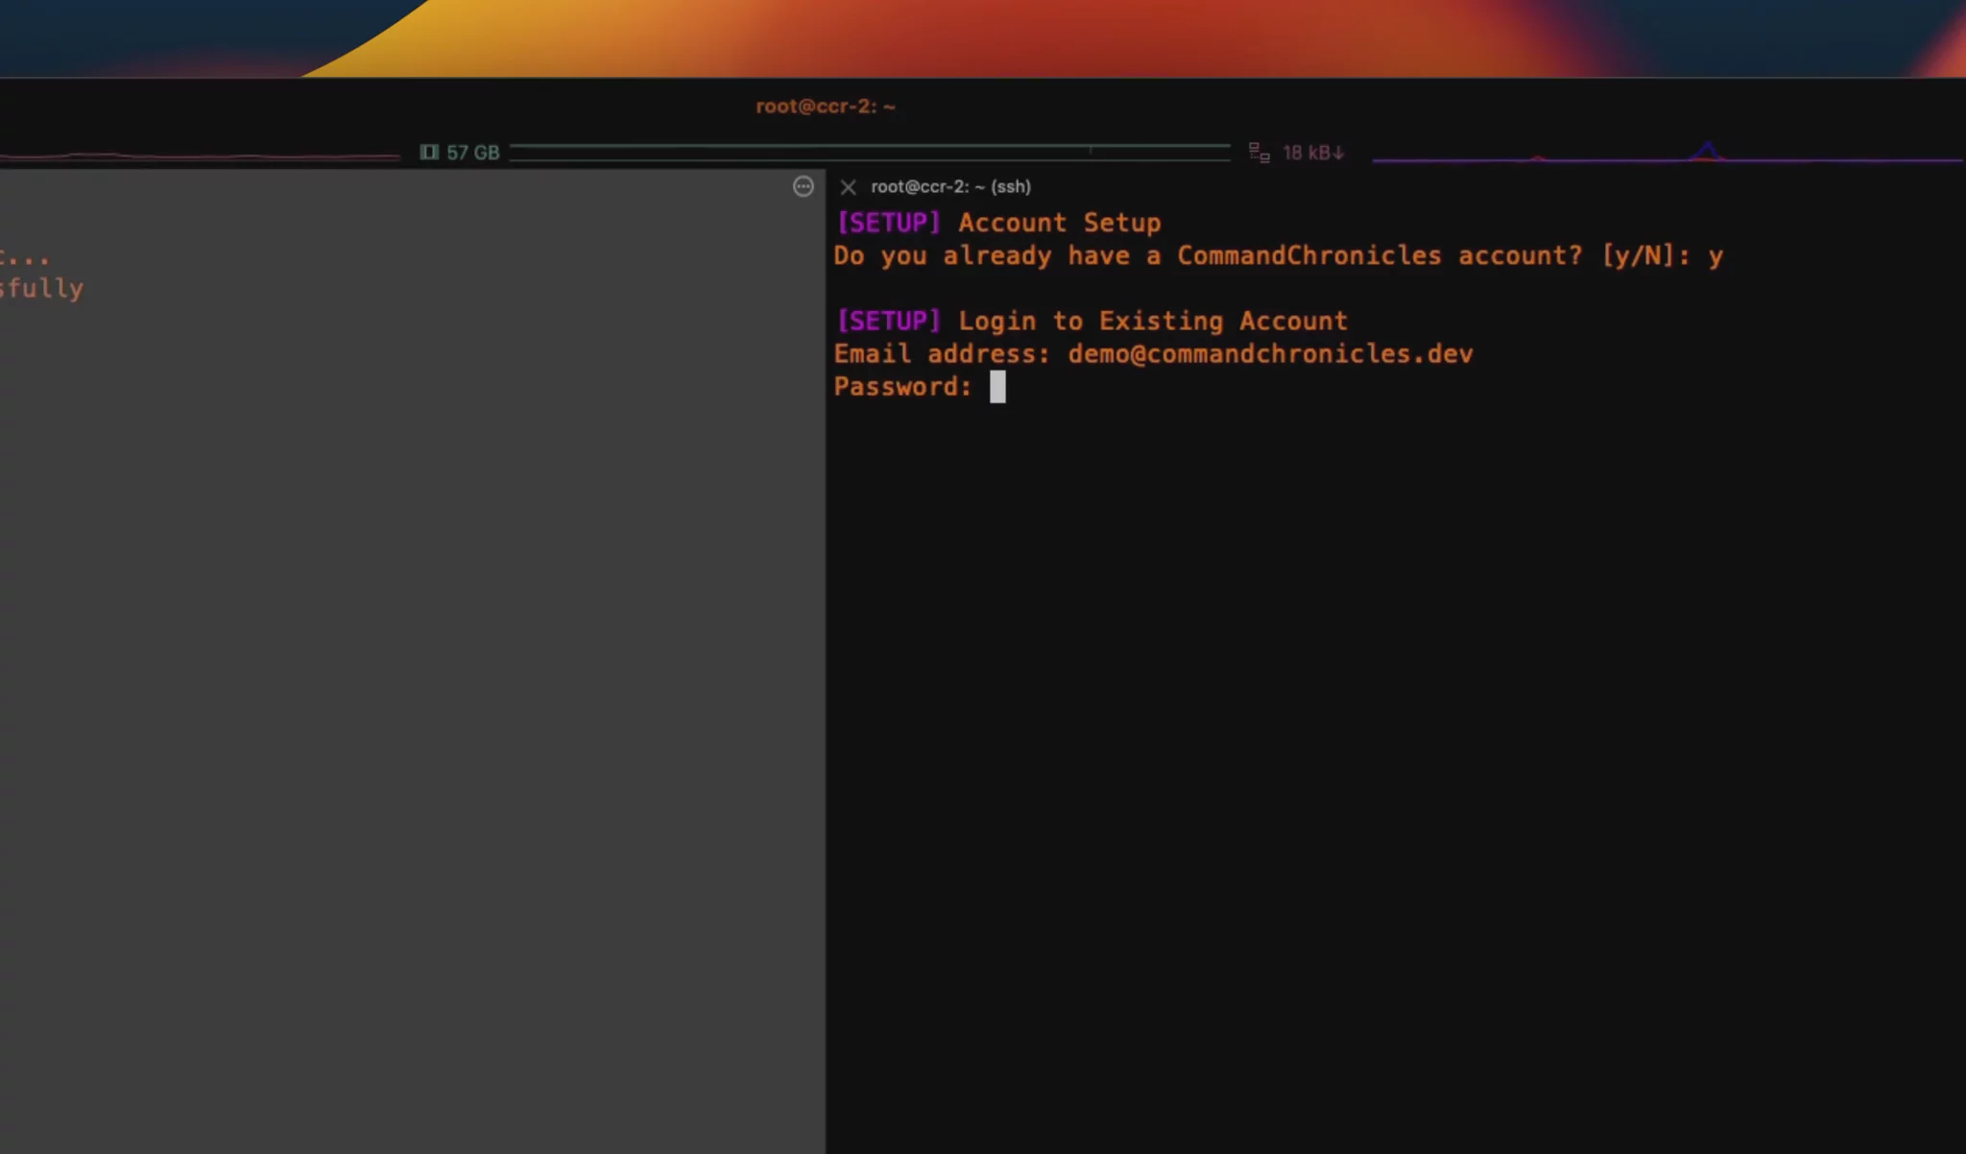Select the pane title "root@ccr-2: ~ (ssh)"
Screen dimensions: 1966x1154
[950, 186]
